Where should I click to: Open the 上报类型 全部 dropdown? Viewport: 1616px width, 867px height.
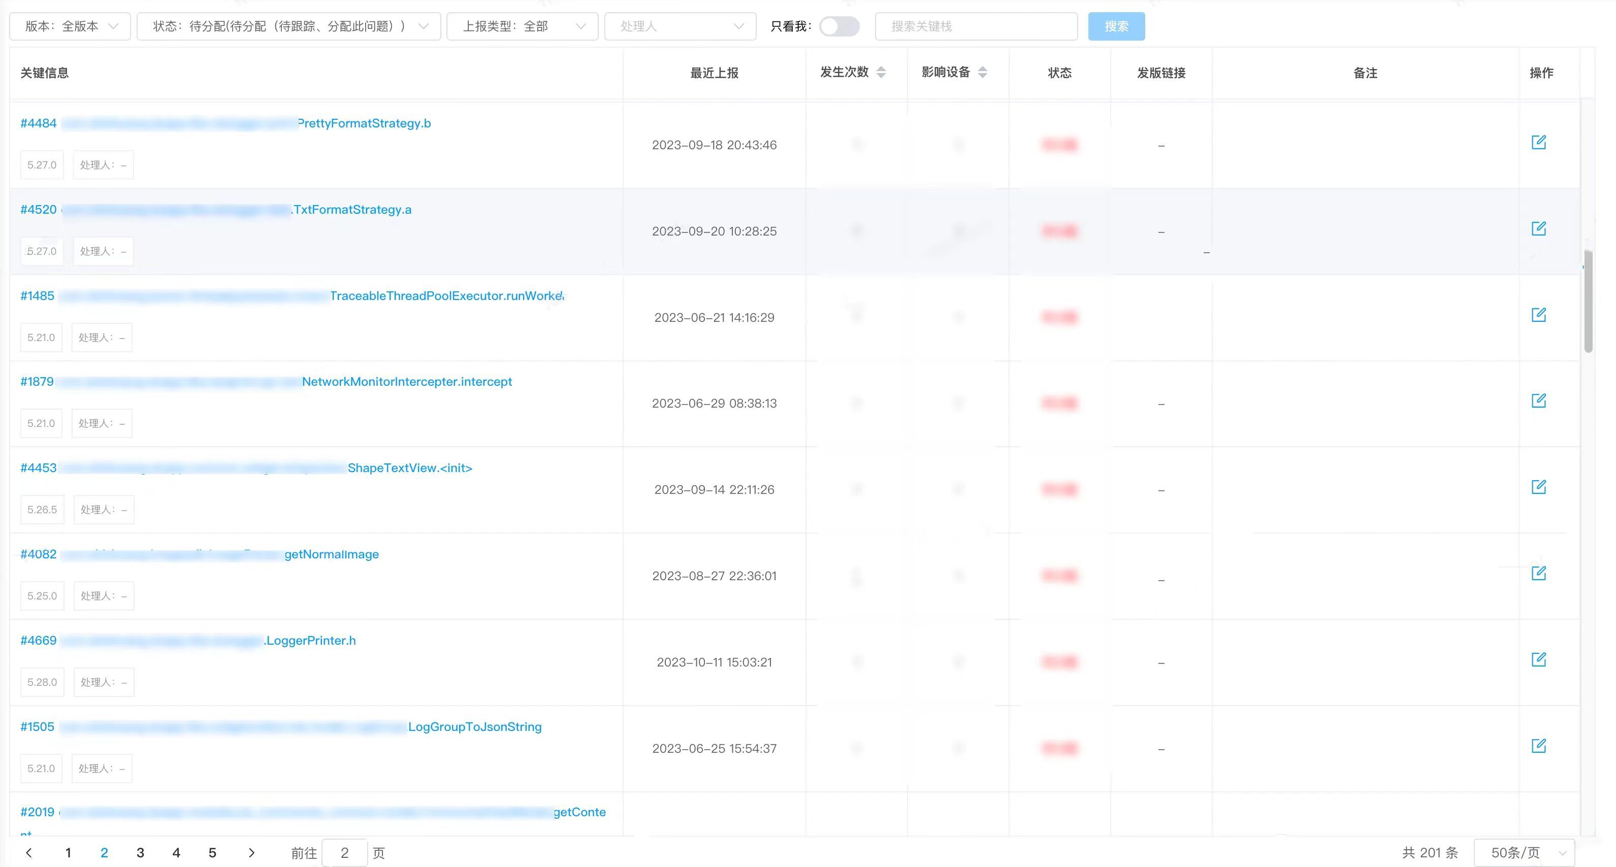coord(522,26)
